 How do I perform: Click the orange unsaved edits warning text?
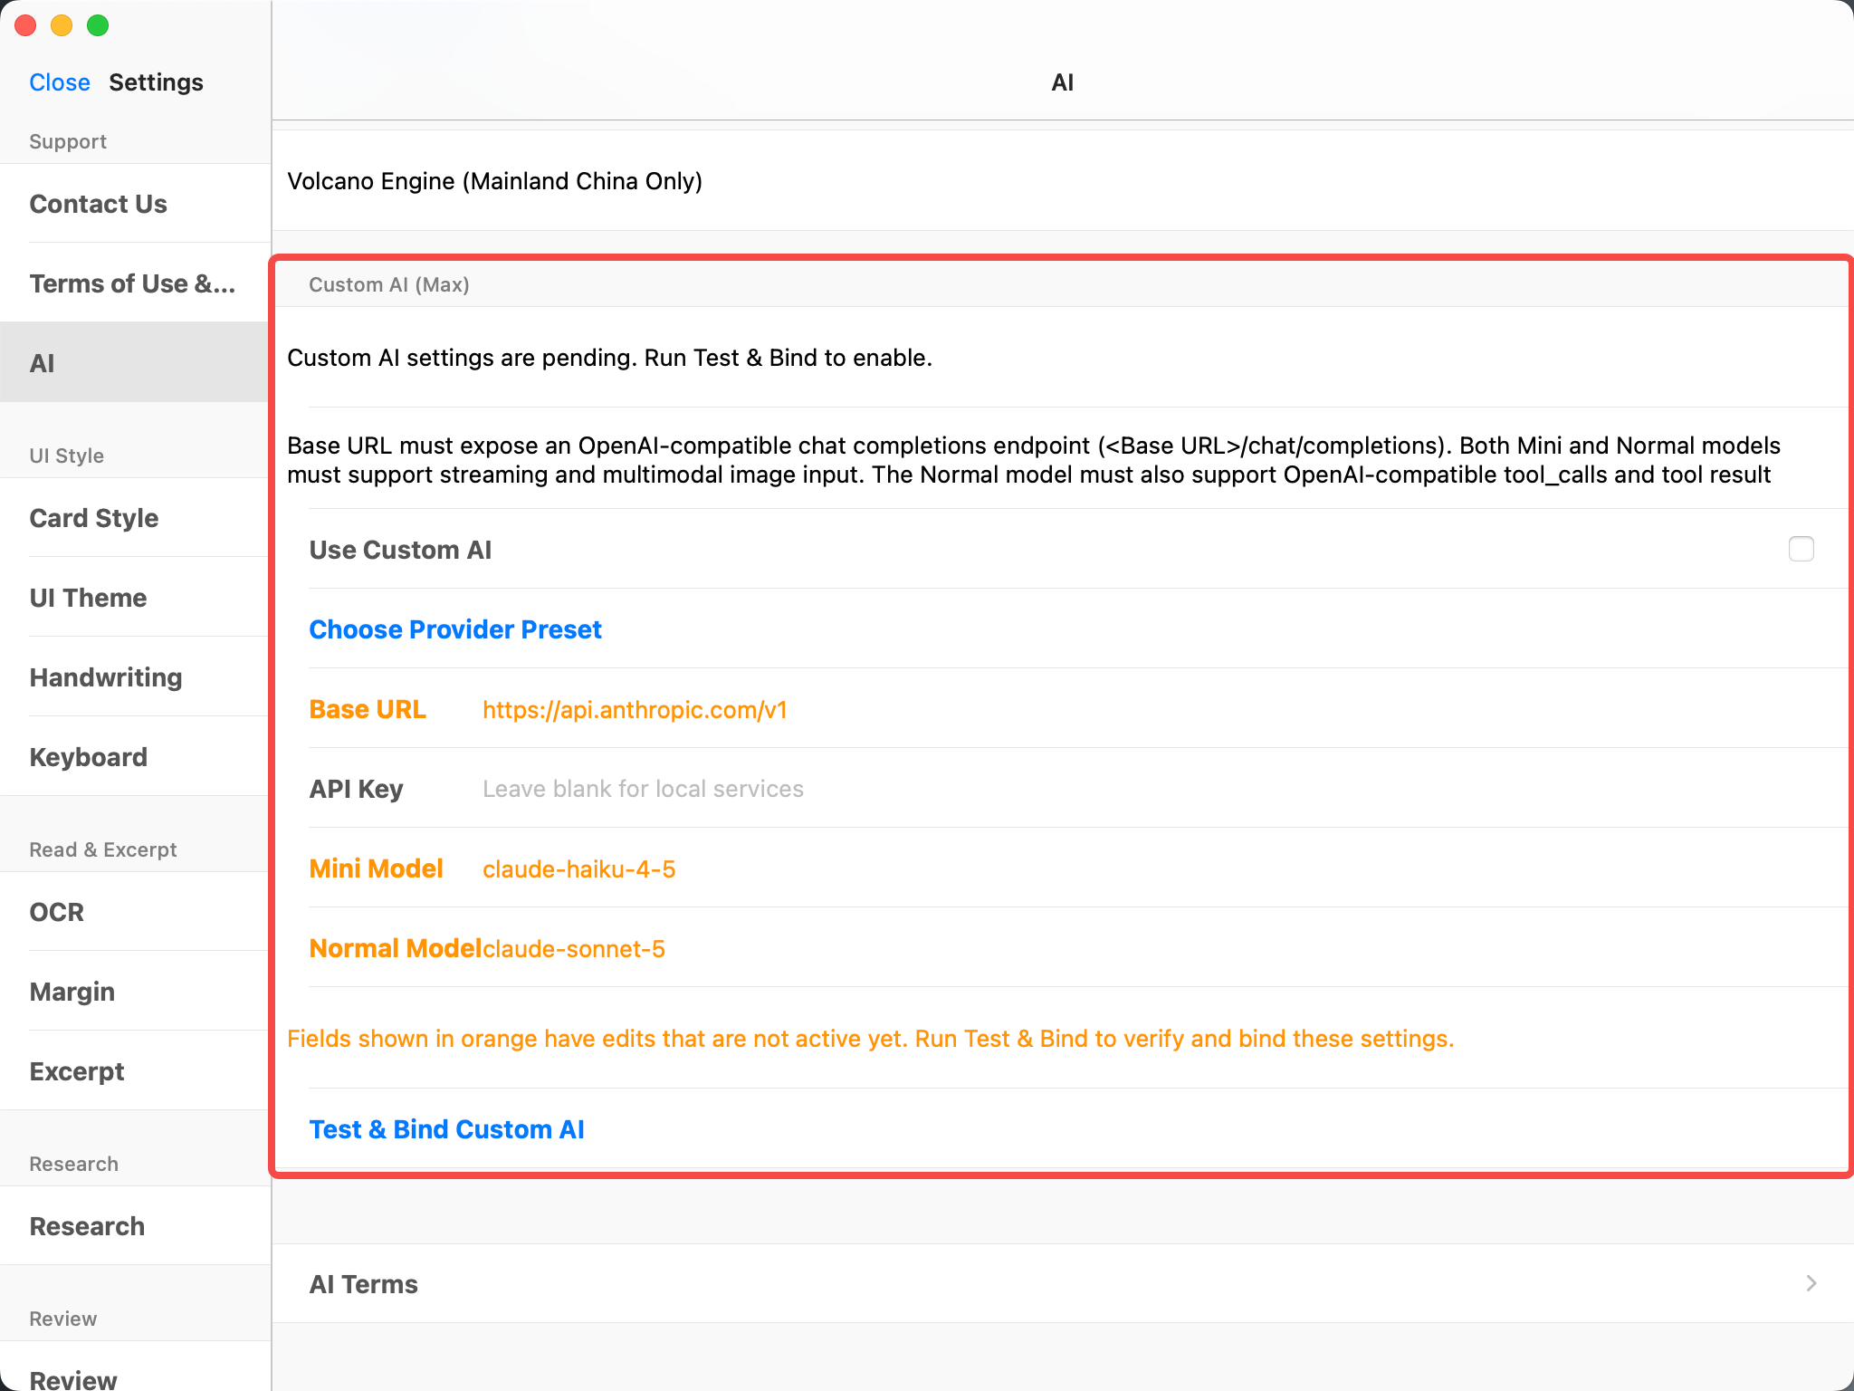pyautogui.click(x=870, y=1039)
